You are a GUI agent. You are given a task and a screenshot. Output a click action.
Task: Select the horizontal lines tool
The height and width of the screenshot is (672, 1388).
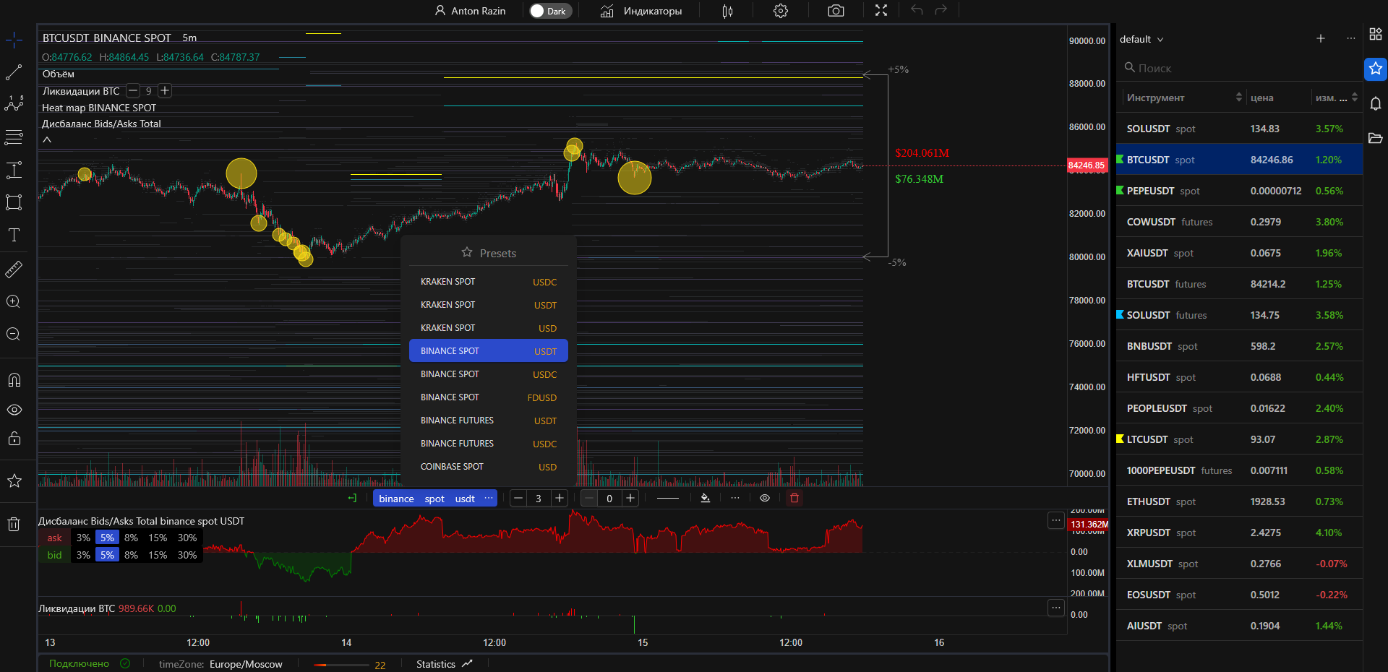tap(14, 137)
